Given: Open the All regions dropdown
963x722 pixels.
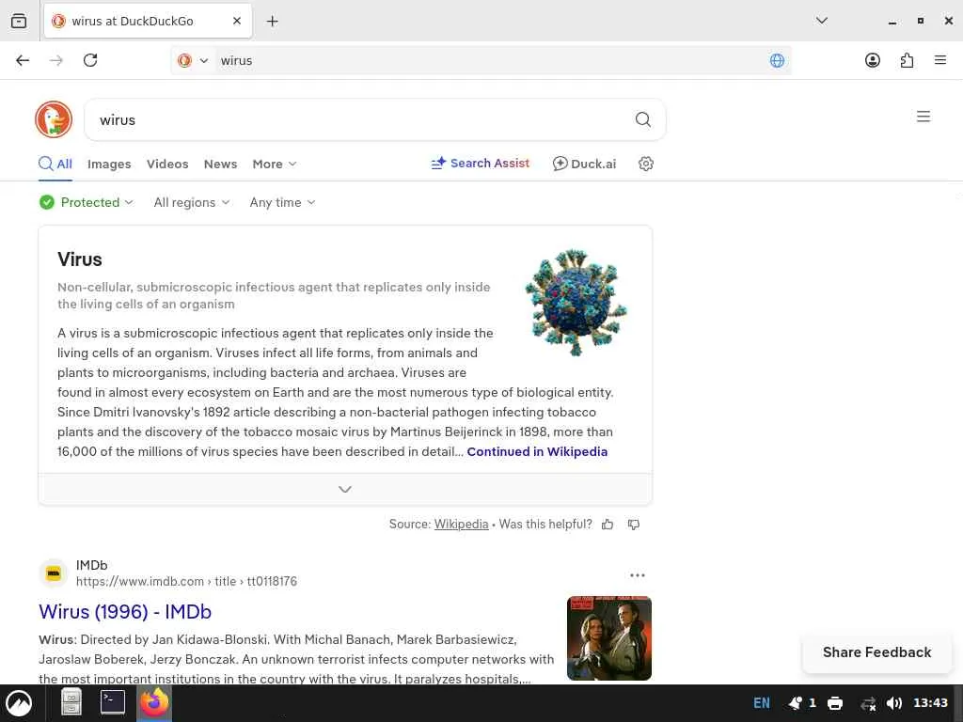Looking at the screenshot, I should pos(192,203).
